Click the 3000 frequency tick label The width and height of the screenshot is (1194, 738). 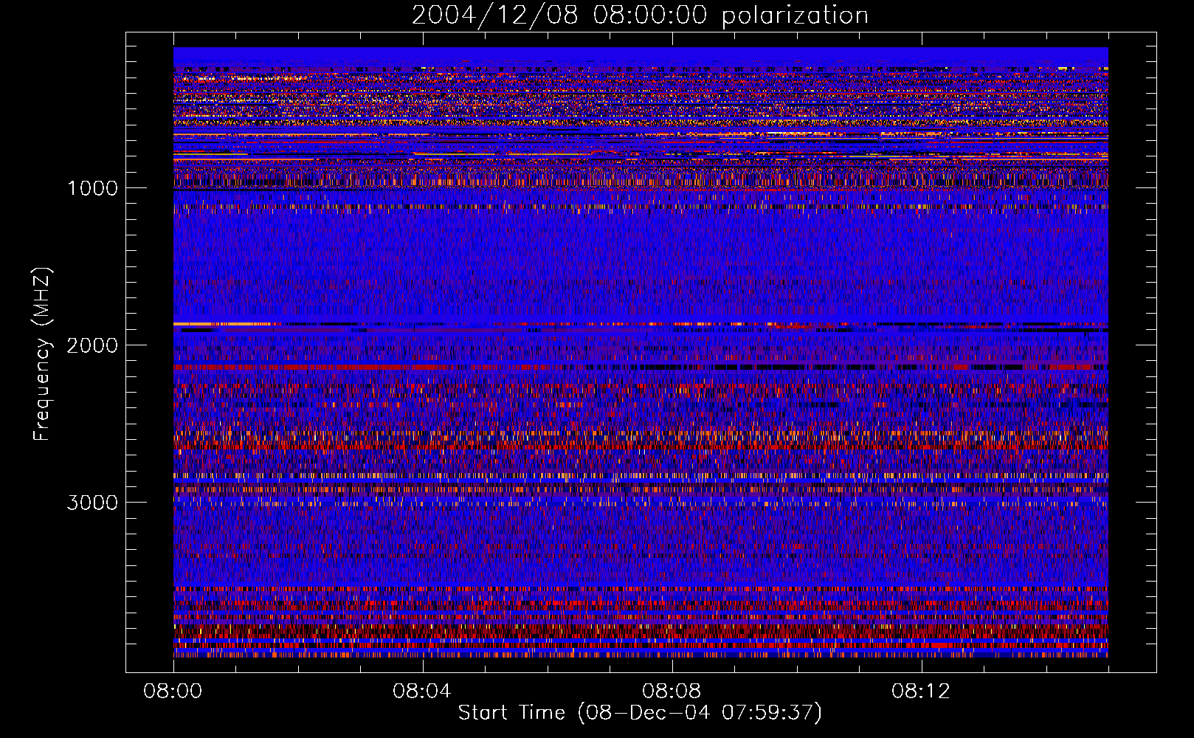(92, 503)
